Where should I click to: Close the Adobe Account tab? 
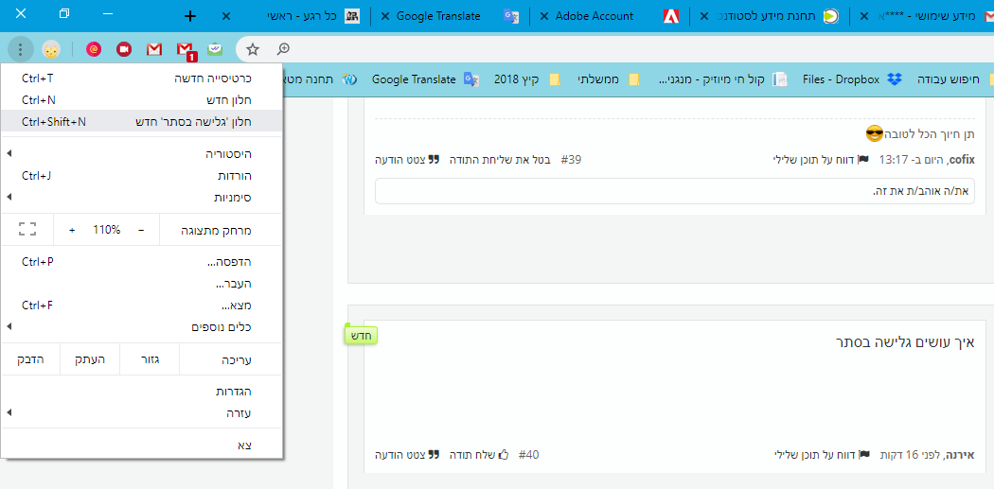[544, 16]
